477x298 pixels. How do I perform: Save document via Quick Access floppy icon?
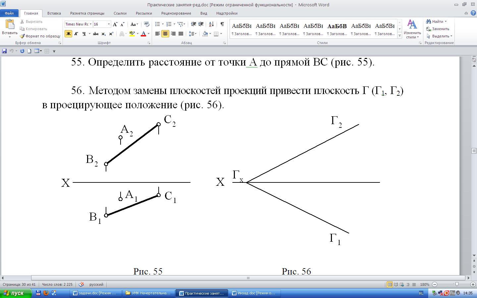click(x=4, y=51)
